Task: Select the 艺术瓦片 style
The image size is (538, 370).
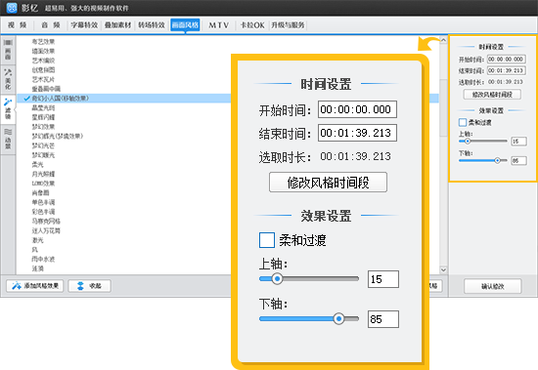Action: pos(43,79)
